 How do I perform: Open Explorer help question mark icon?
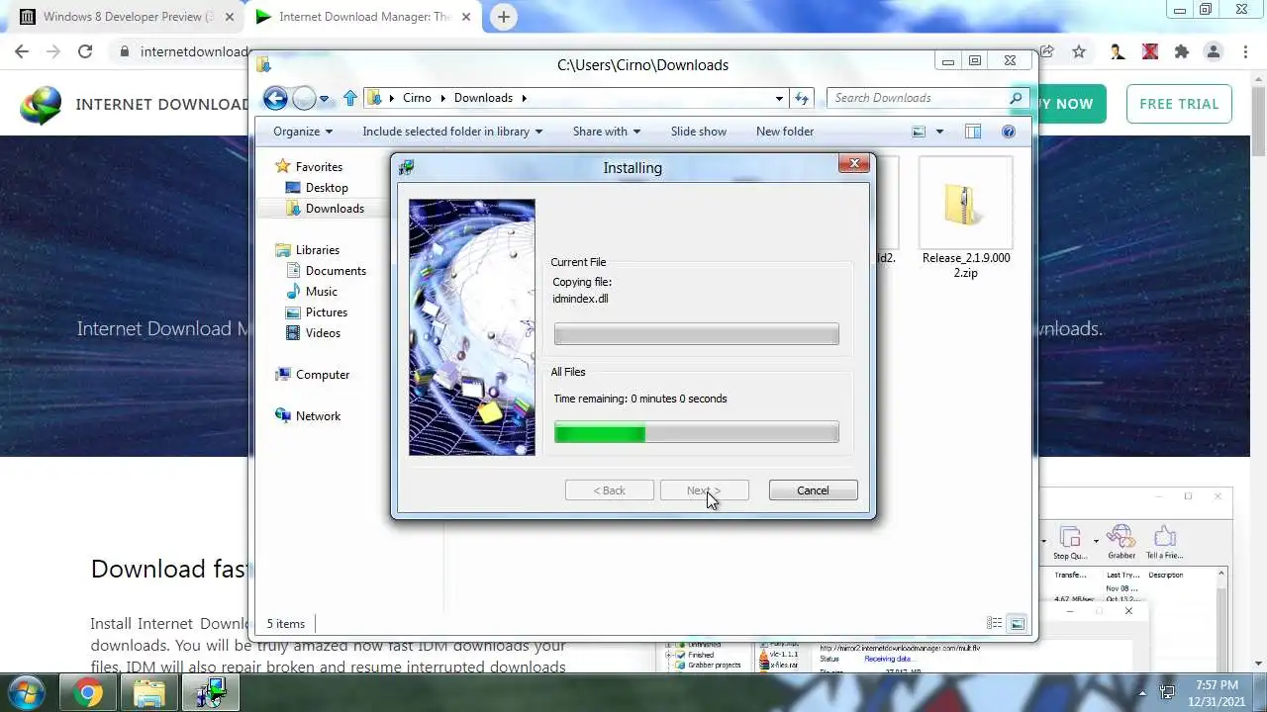pyautogui.click(x=1009, y=132)
